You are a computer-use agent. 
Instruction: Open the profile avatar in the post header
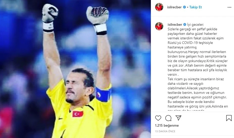[159, 7]
